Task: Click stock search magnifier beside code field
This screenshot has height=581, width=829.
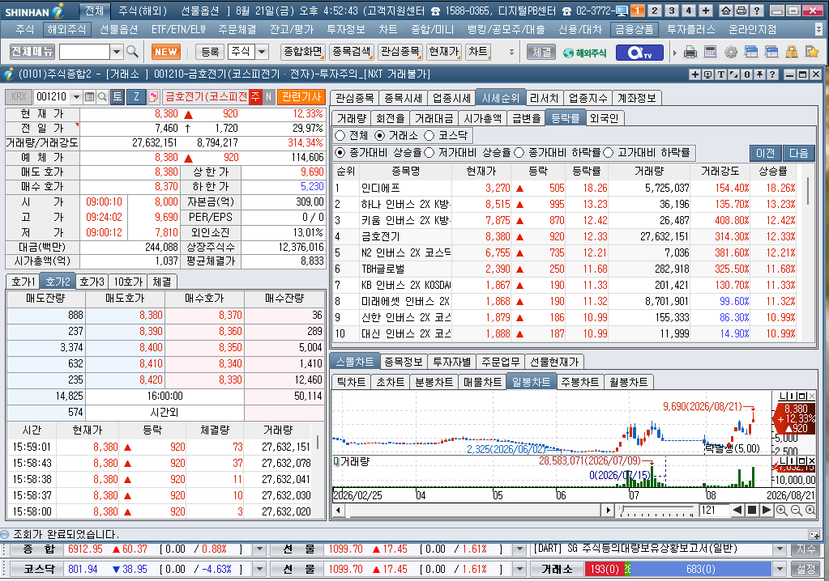Action: (x=103, y=96)
